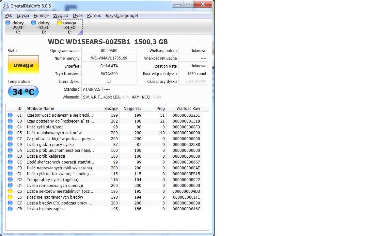Click the SATA/300 transfer mode field
Screen dimensions: 376x236
109,73
